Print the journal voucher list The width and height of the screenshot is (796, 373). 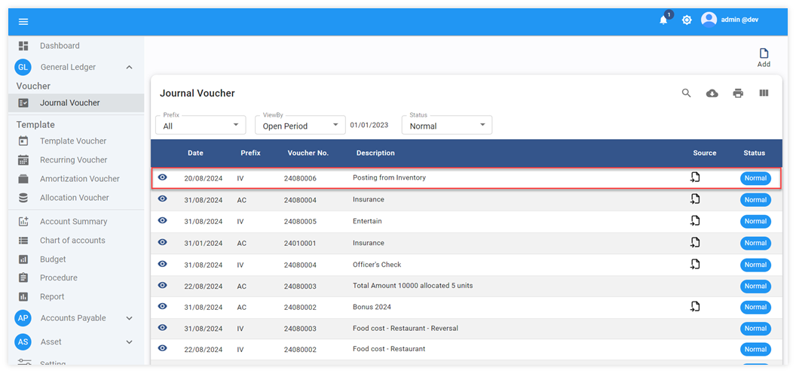coord(738,93)
